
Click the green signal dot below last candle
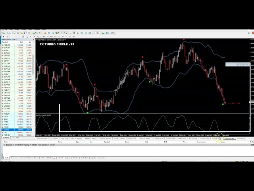223,104
